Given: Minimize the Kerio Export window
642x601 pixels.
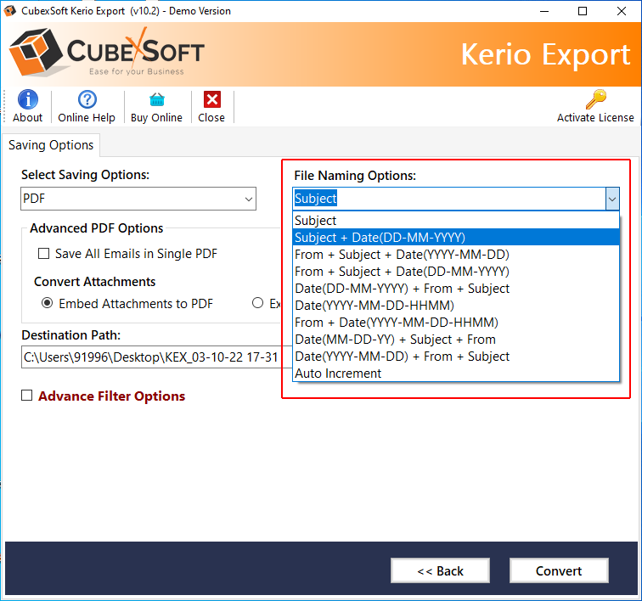Looking at the screenshot, I should (544, 11).
